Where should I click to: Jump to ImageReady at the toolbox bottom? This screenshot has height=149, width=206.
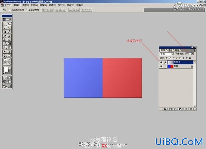7,86
